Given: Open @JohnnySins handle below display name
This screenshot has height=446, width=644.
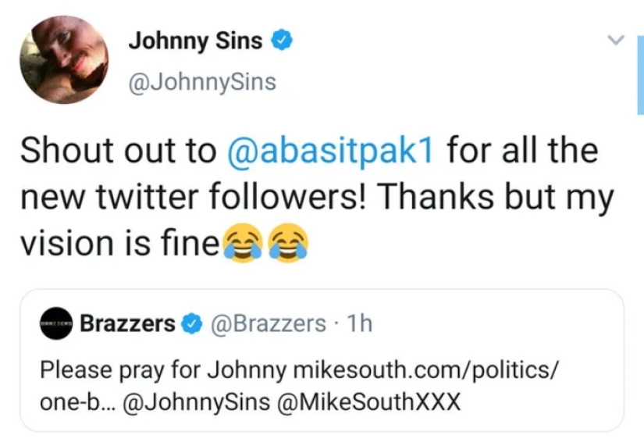Looking at the screenshot, I should pos(202,80).
